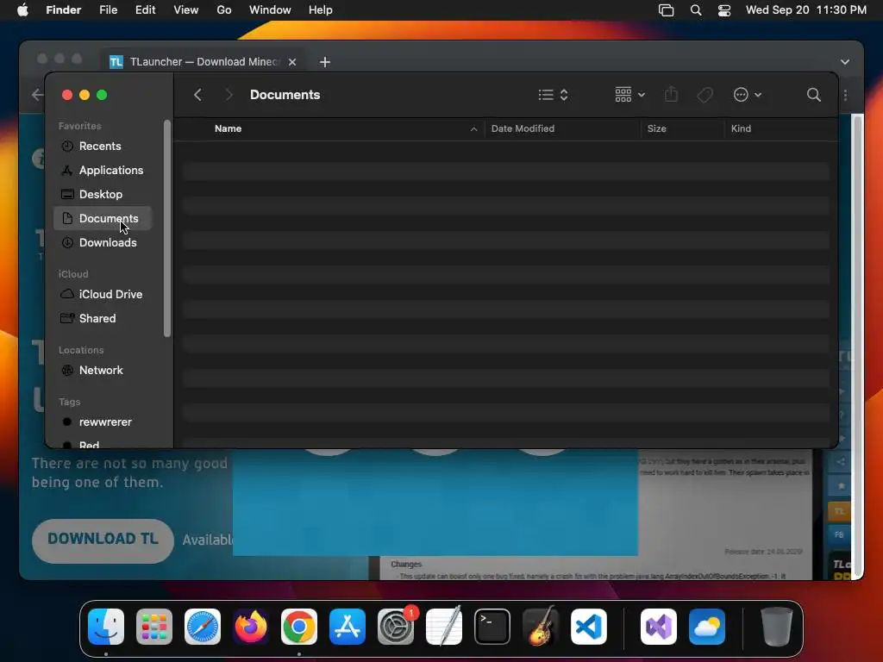
Task: Open Visual Studio Code from Dock
Action: [589, 627]
